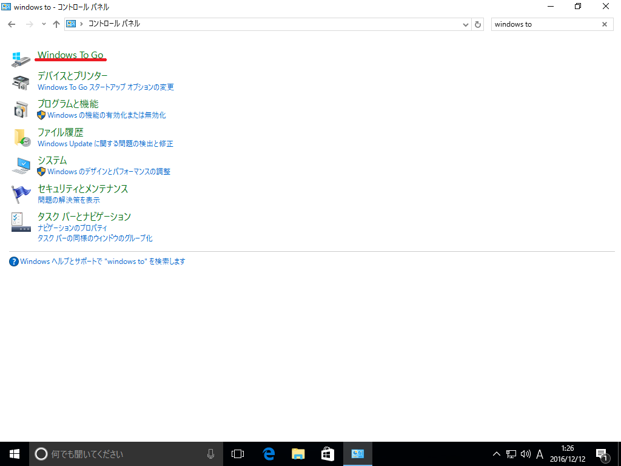Viewport: 621px width, 466px height.
Task: Open Windows Update に関する問題の検出と修正 link
Action: click(106, 144)
